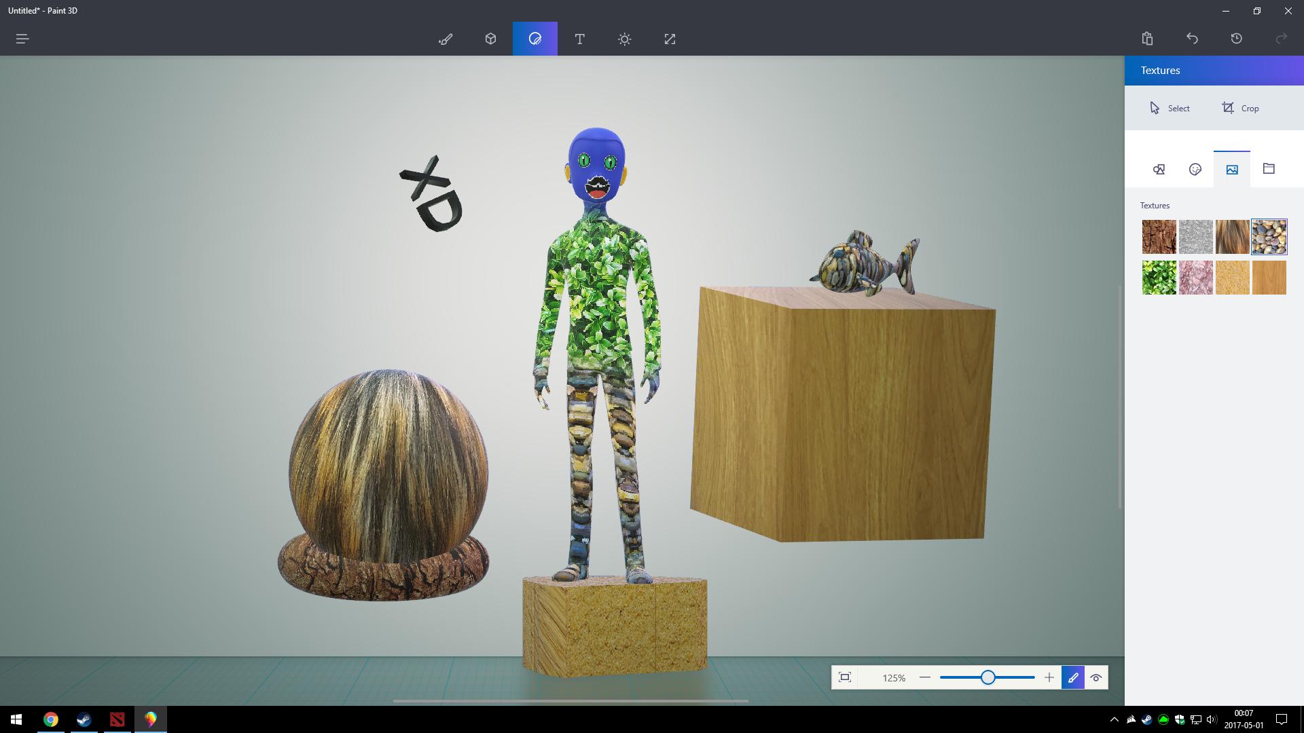Click the vertical canvas scrollbar
Image resolution: width=1304 pixels, height=733 pixels.
1120,397
